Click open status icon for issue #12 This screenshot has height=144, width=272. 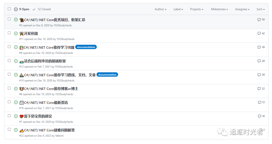pyautogui.click(x=16, y=61)
